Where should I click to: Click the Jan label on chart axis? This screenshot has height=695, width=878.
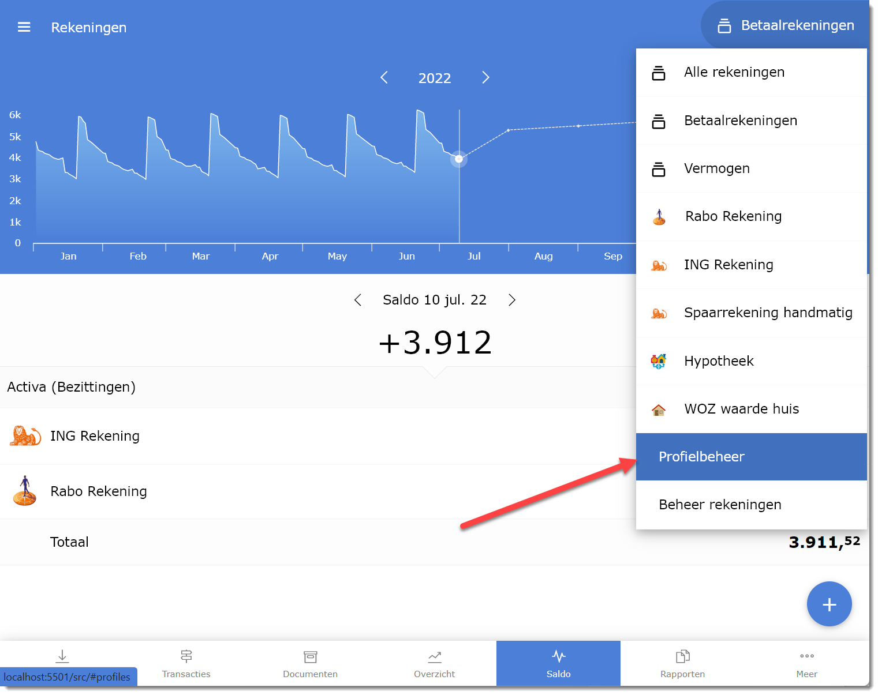tap(68, 256)
